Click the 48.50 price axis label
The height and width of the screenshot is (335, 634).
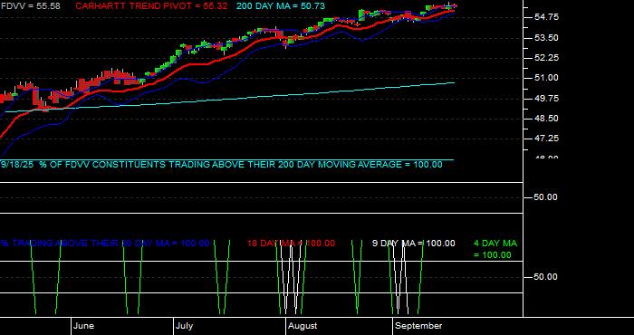[546, 119]
